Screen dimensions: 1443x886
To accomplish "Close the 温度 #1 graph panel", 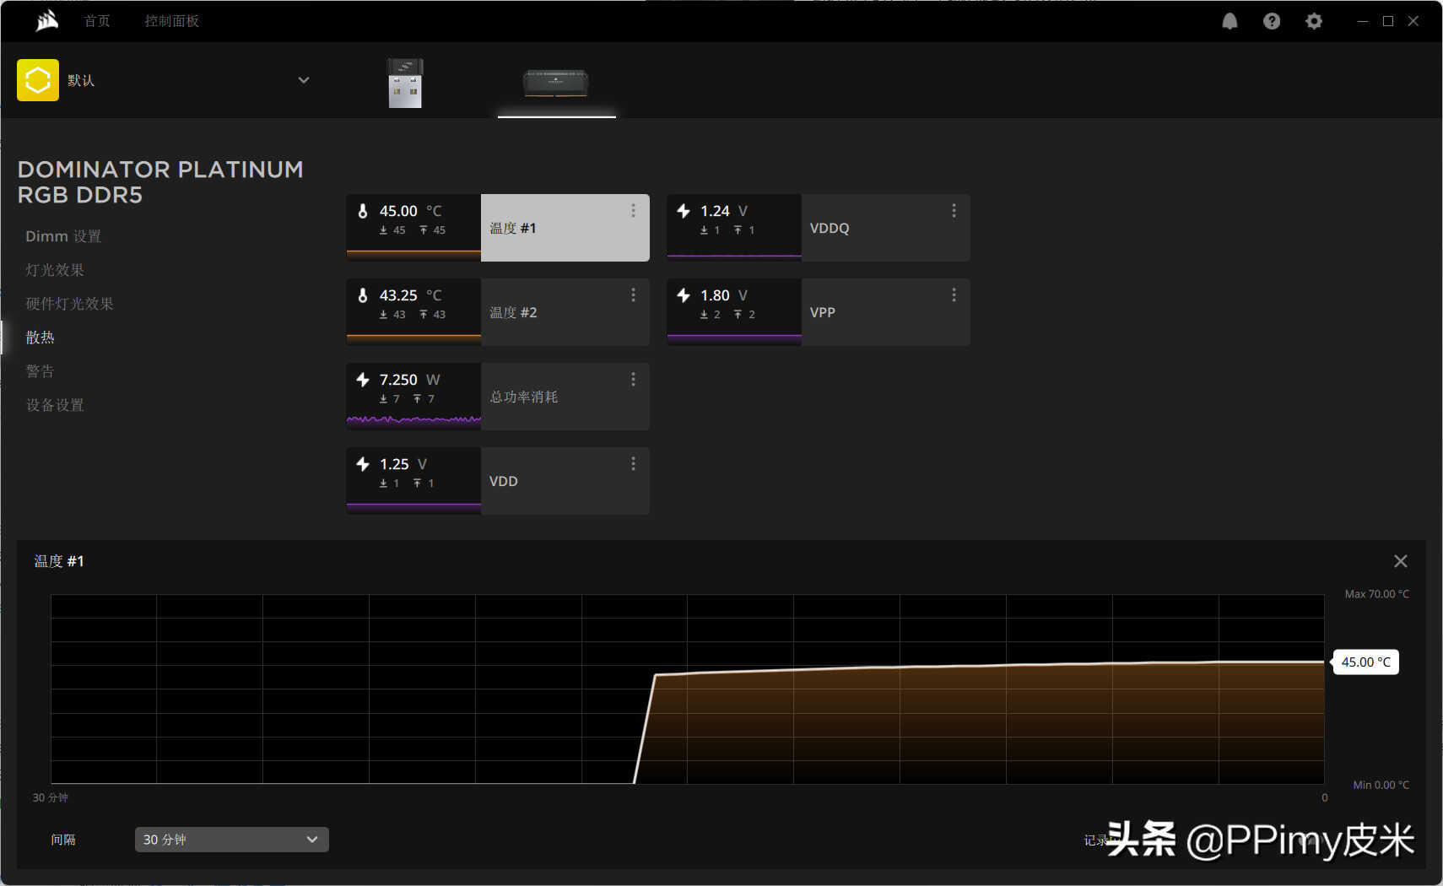I will [1401, 561].
